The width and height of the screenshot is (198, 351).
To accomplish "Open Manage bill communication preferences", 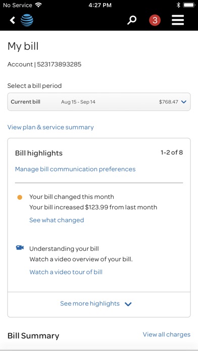I will (x=75, y=169).
